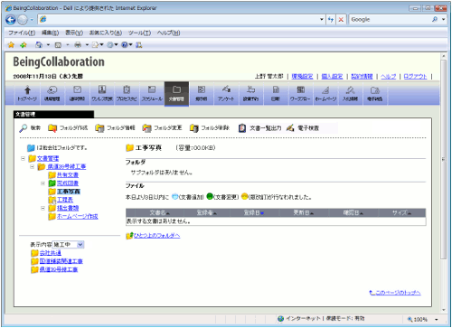Viewport: 452px width, 328px height.
Task: Click the フォルダ変更 change folder icon
Action: [x=146, y=128]
